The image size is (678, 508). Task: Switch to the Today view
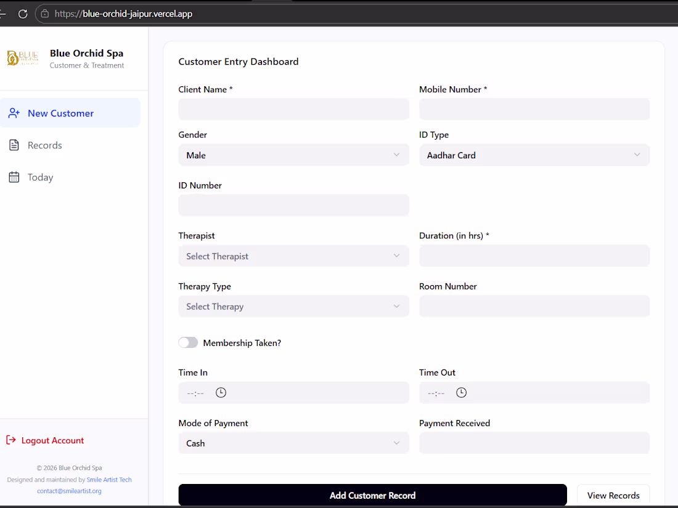click(39, 177)
